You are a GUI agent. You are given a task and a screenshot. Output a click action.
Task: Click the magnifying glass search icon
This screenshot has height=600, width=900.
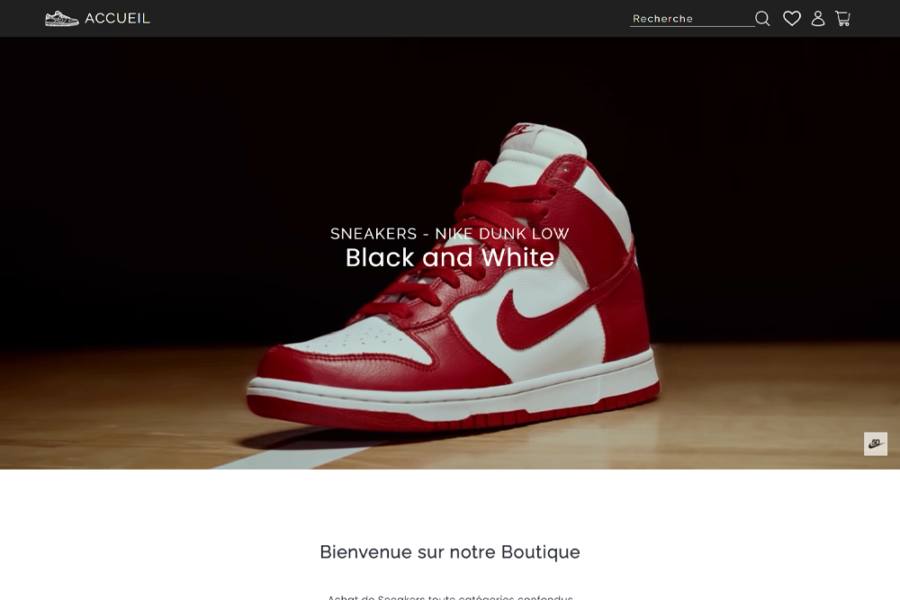[762, 18]
